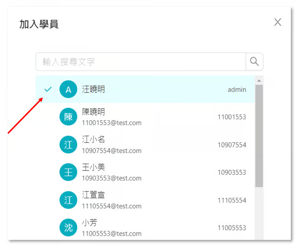298x249 pixels.
Task: Click the 王 avatar for 王小美
Action: coord(68,172)
